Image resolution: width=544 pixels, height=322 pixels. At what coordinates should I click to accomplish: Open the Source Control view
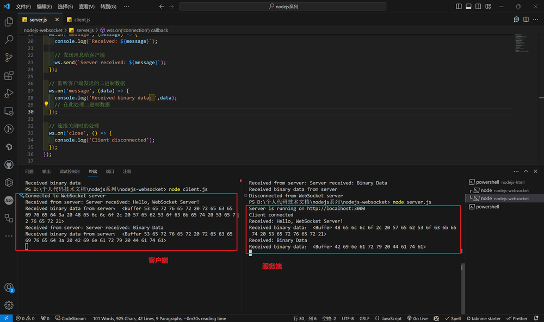8,57
